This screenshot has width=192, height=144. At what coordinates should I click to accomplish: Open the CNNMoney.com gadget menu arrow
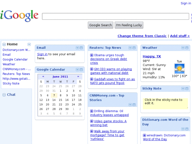[130, 105]
